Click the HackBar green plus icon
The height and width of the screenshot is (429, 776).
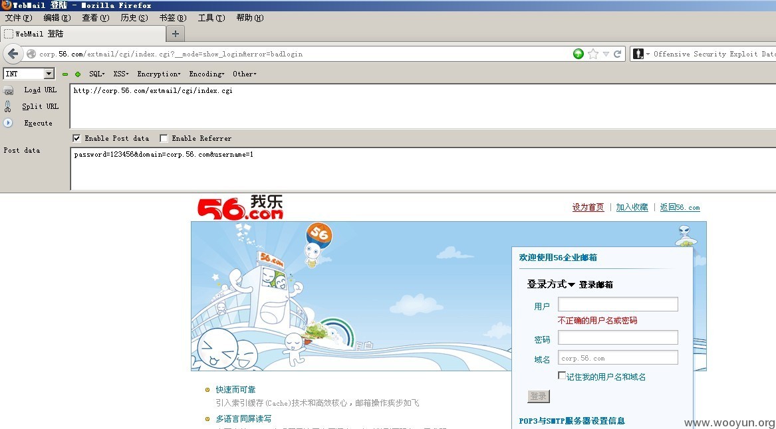click(x=78, y=74)
